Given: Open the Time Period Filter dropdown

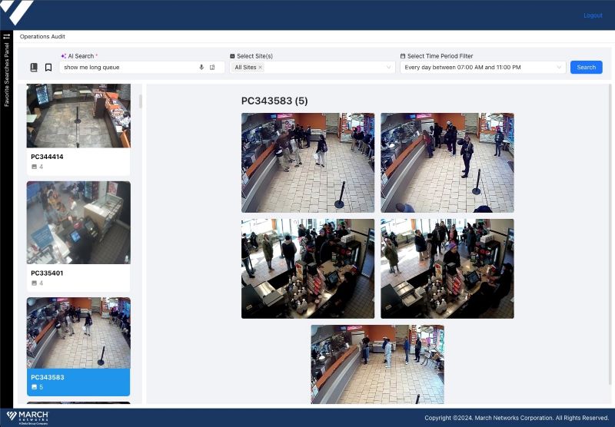Looking at the screenshot, I should [x=482, y=68].
